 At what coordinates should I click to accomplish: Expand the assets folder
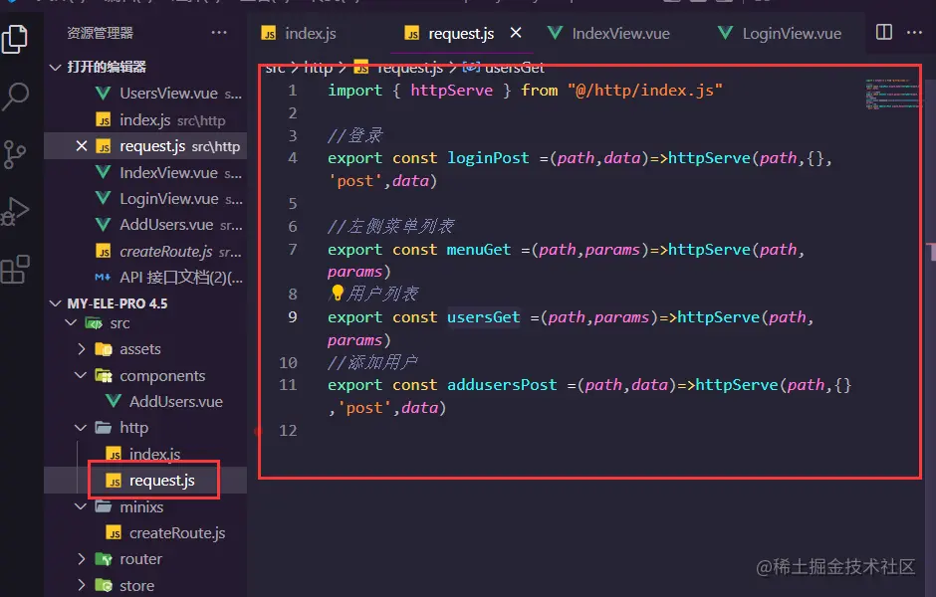82,349
